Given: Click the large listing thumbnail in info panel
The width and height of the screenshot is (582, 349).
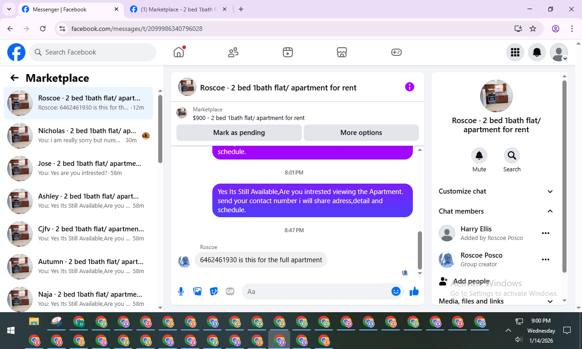Looking at the screenshot, I should (x=497, y=96).
